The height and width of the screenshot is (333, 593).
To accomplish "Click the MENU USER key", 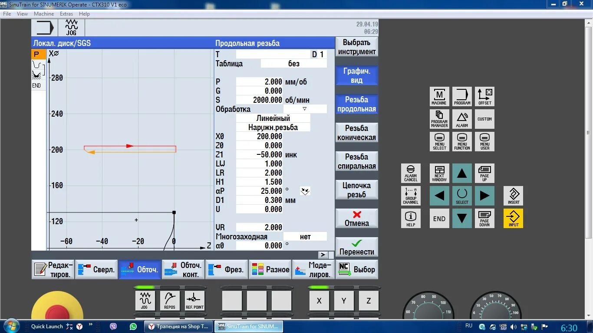I will (x=484, y=141).
